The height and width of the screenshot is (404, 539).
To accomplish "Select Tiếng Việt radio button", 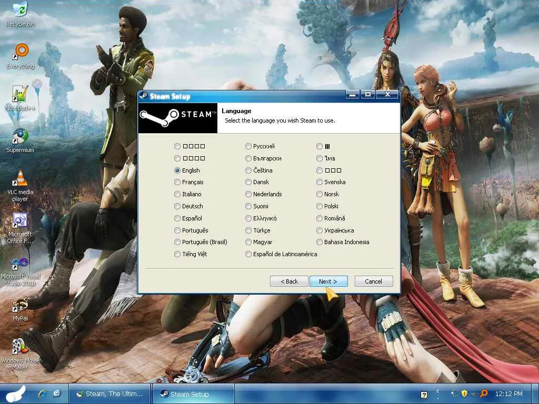I will 191,254.
